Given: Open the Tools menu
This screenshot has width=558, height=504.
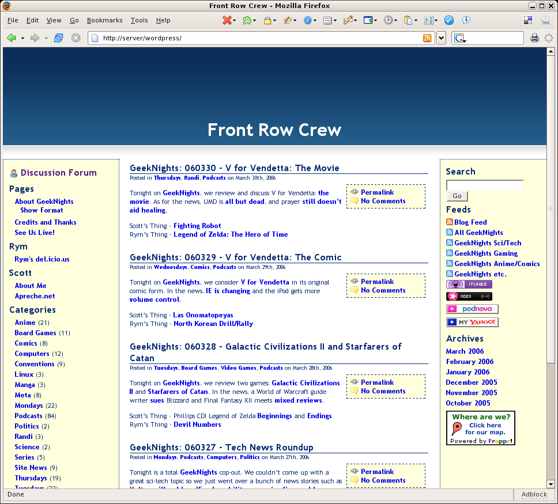Looking at the screenshot, I should [x=139, y=20].
